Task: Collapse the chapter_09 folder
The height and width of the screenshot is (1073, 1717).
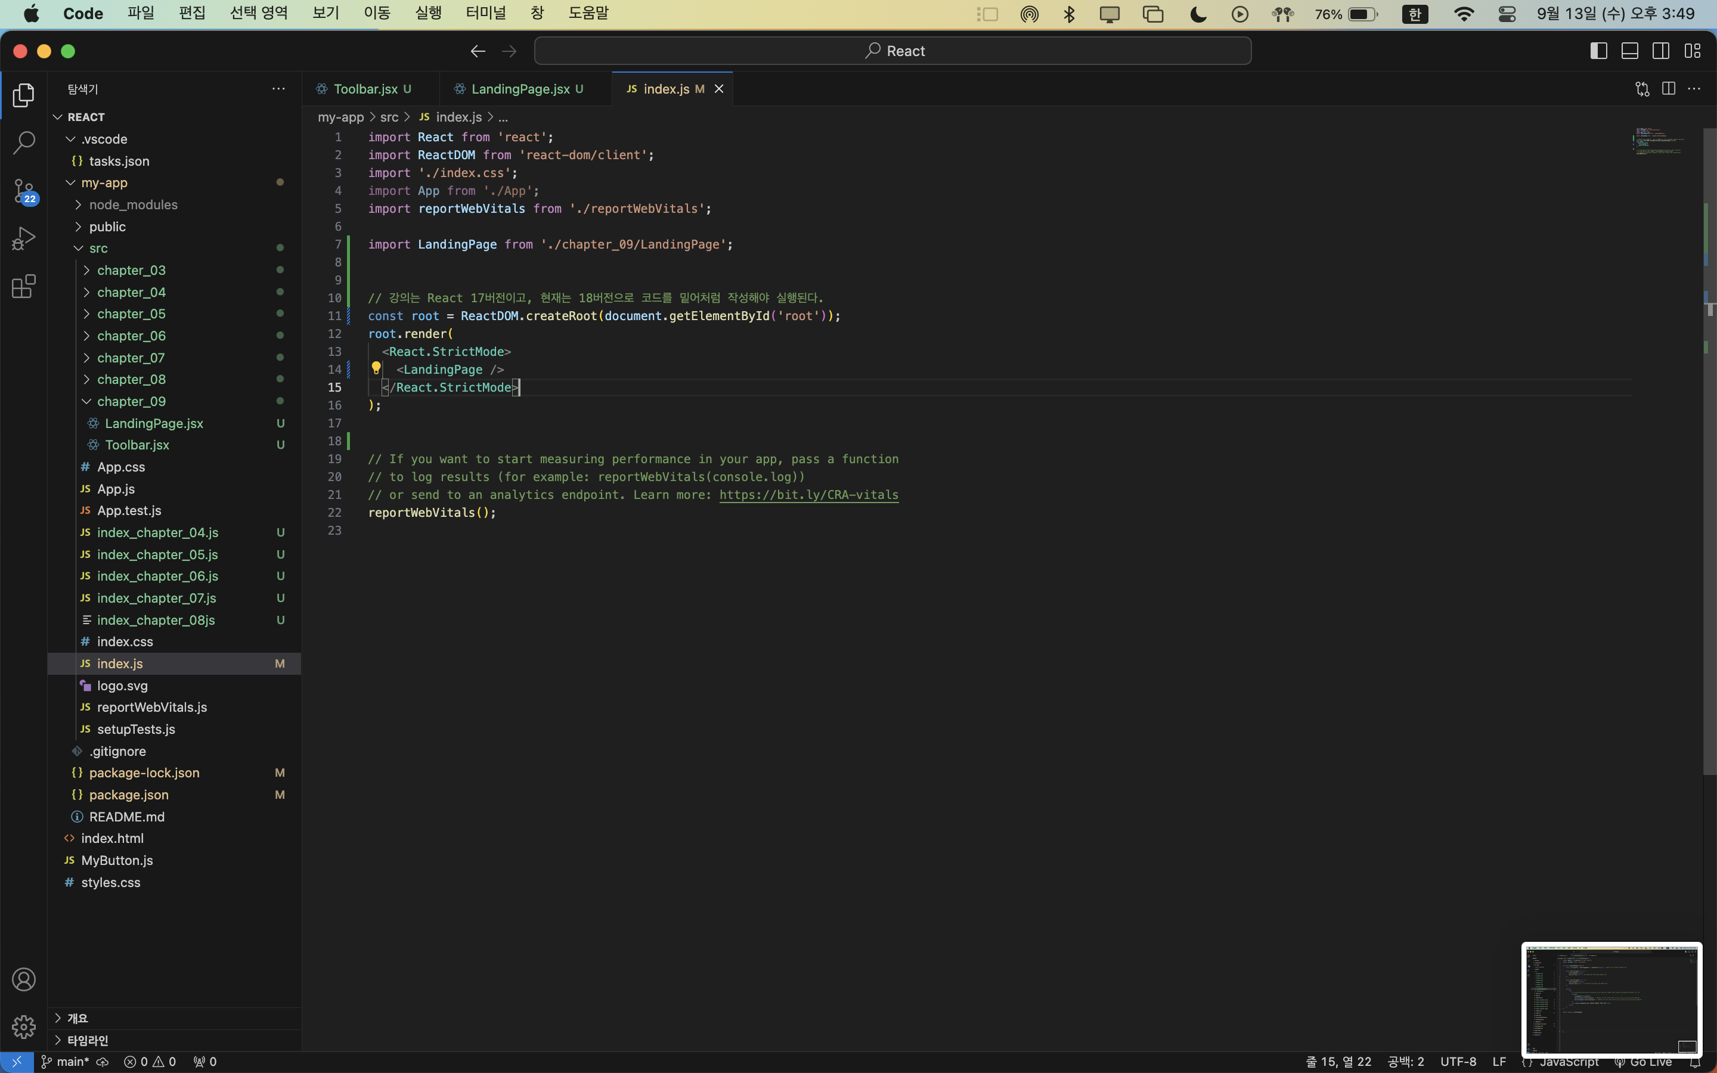Action: coord(131,402)
